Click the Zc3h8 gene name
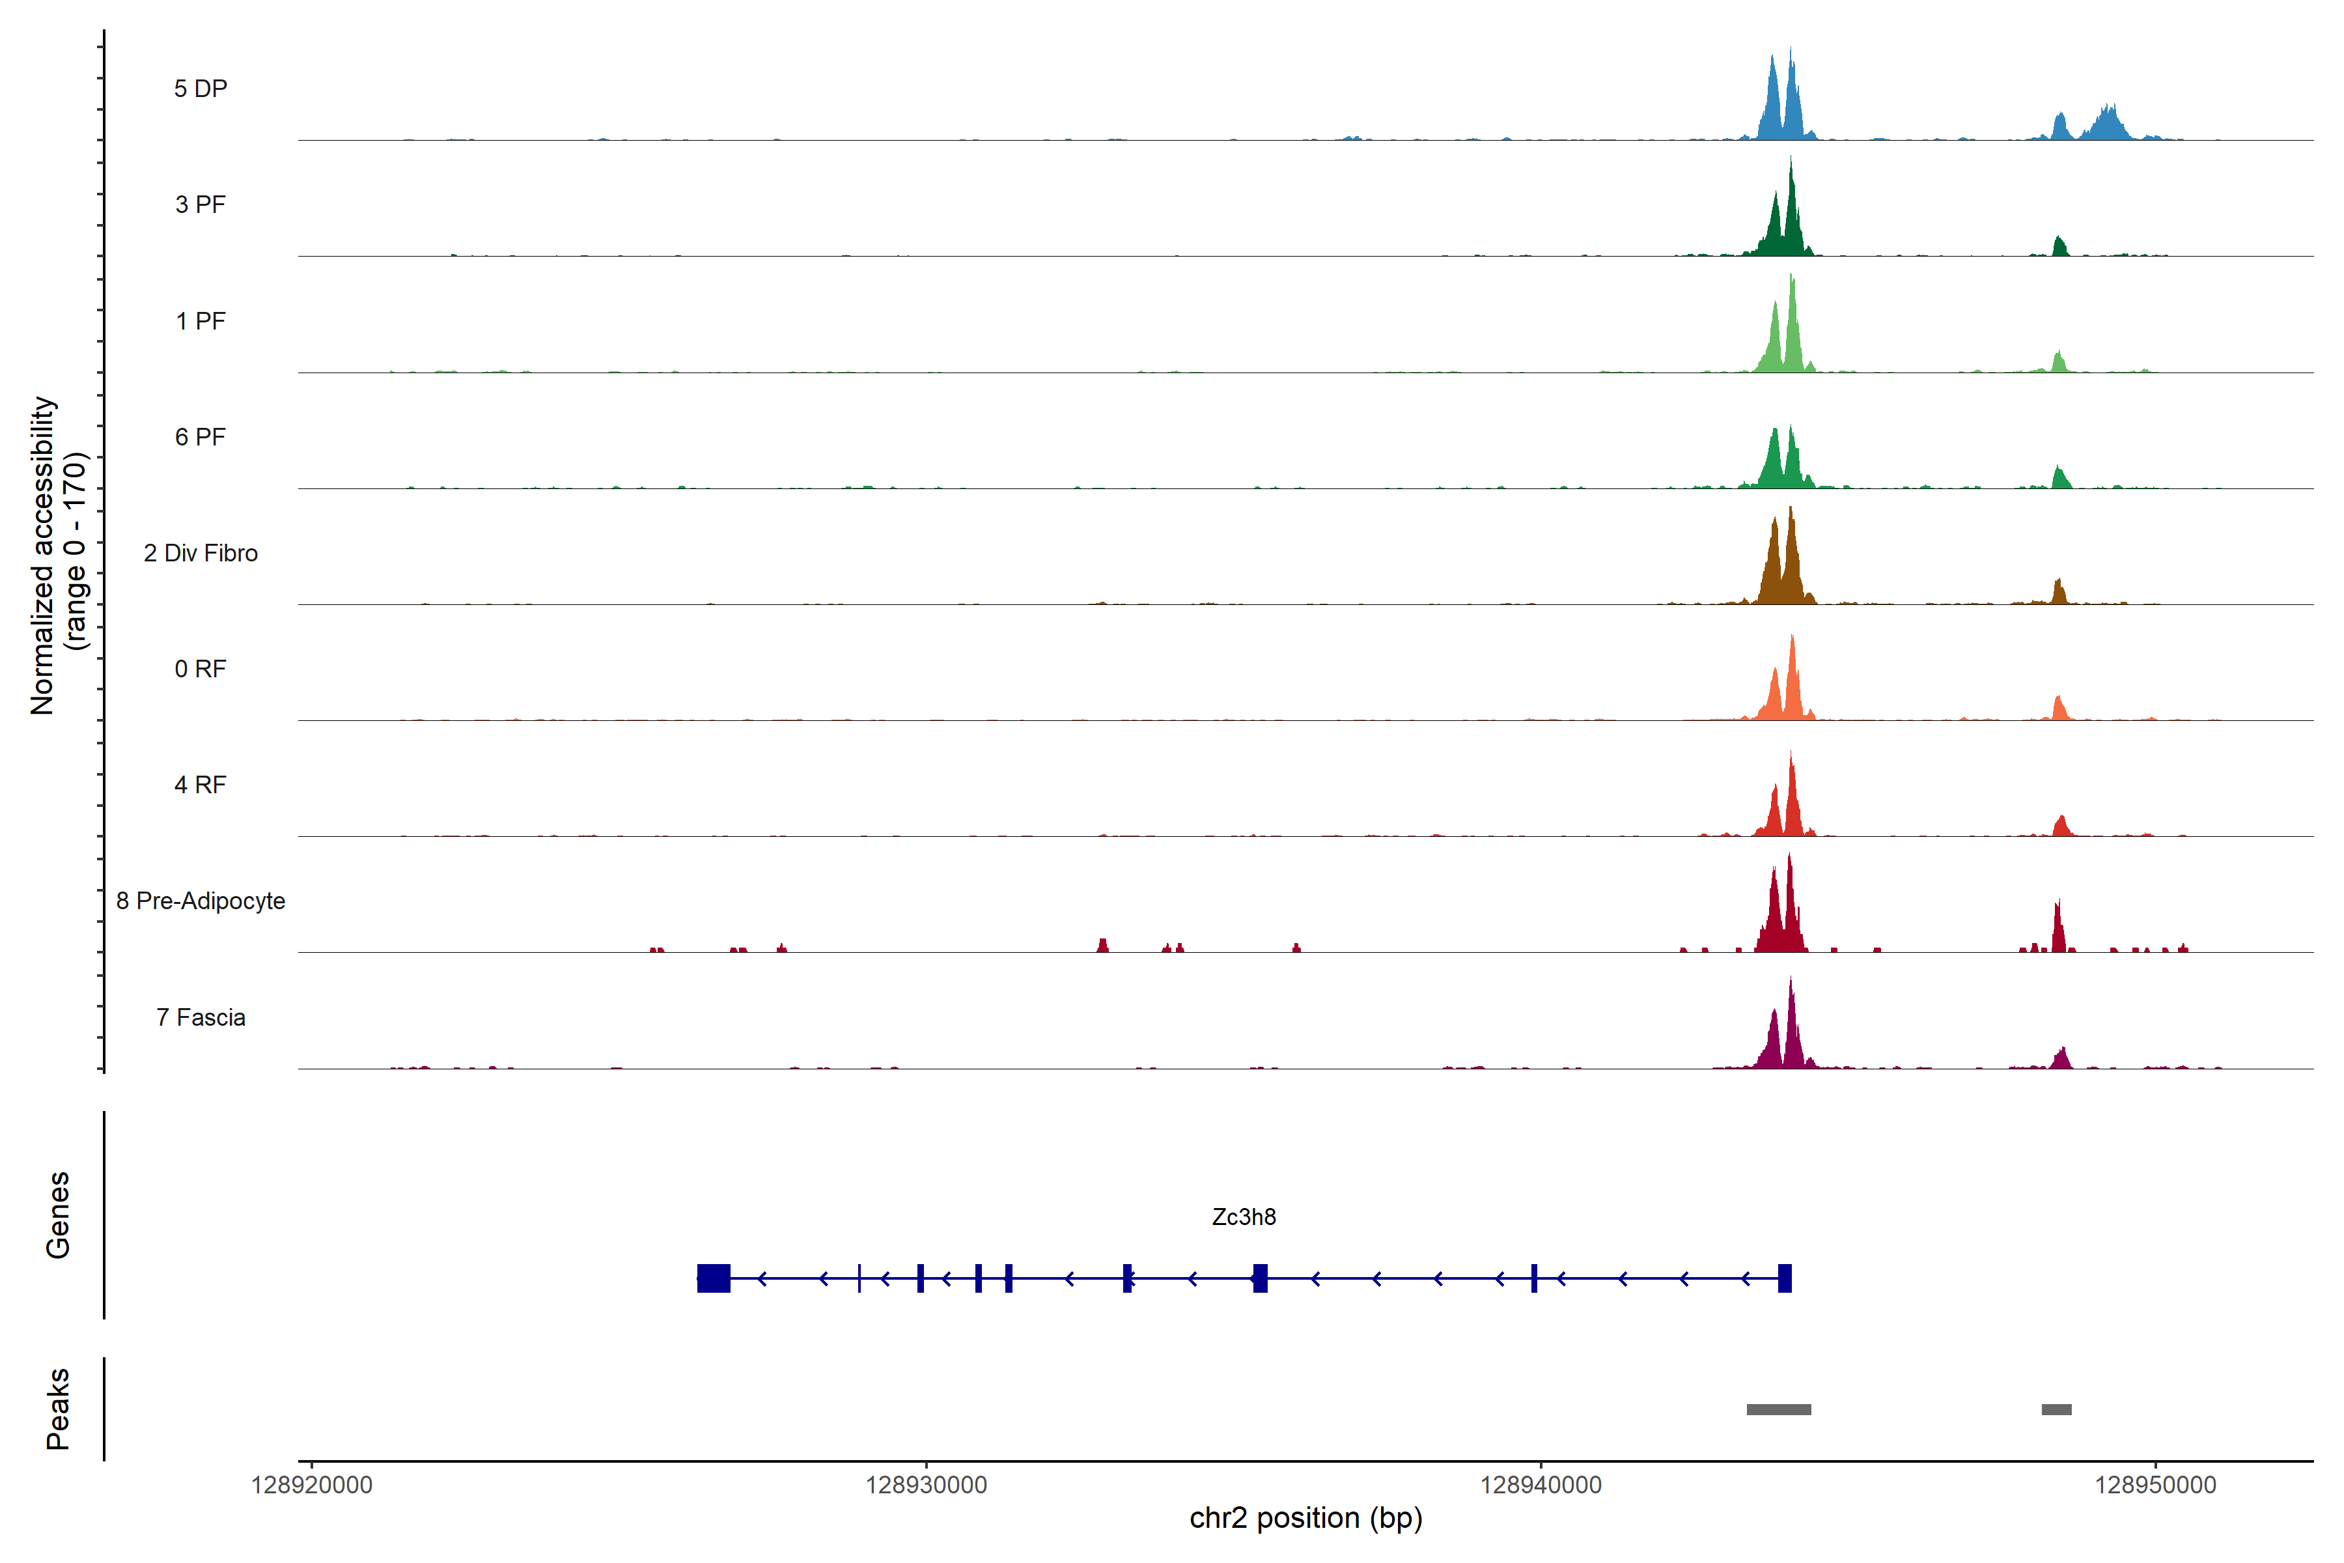This screenshot has height=1563, width=2344. click(x=1243, y=1216)
